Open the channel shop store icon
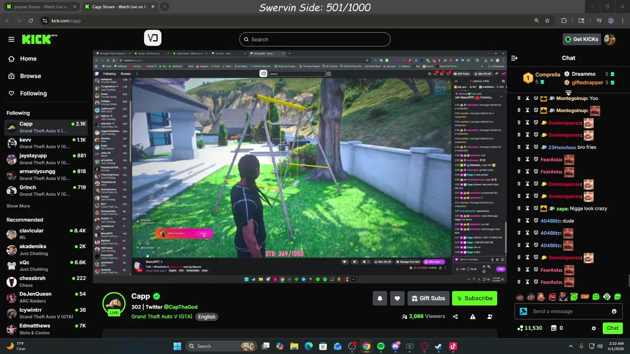Viewport: 630px width, 354px height. pos(553,328)
